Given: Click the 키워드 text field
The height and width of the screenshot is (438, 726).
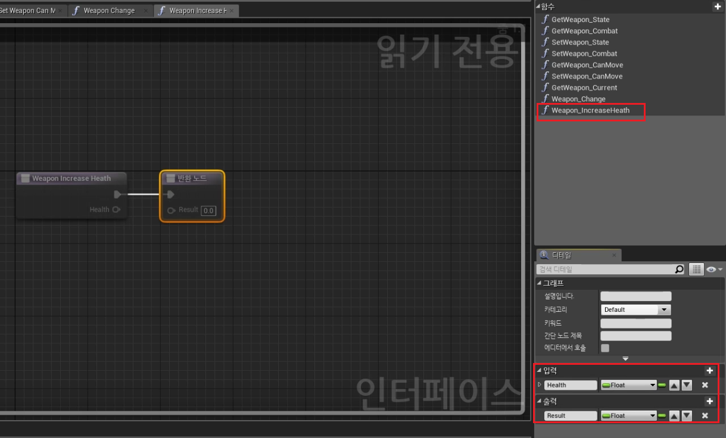Looking at the screenshot, I should pyautogui.click(x=635, y=323).
